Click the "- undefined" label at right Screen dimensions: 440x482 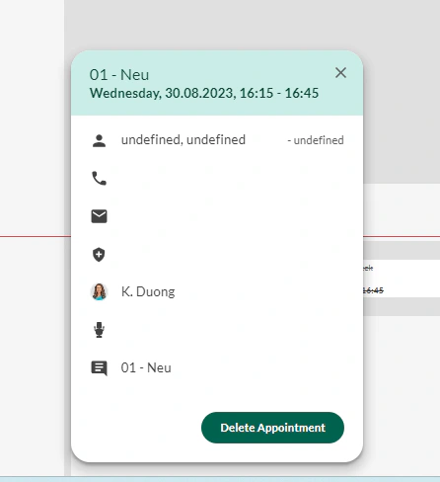pos(316,140)
